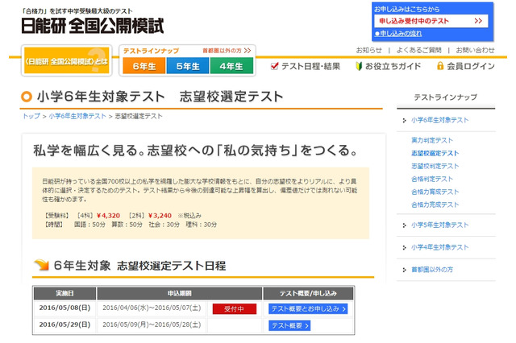The width and height of the screenshot is (516, 343).
Task: Open 合格力完成テスト in the sidebar
Action: (435, 205)
